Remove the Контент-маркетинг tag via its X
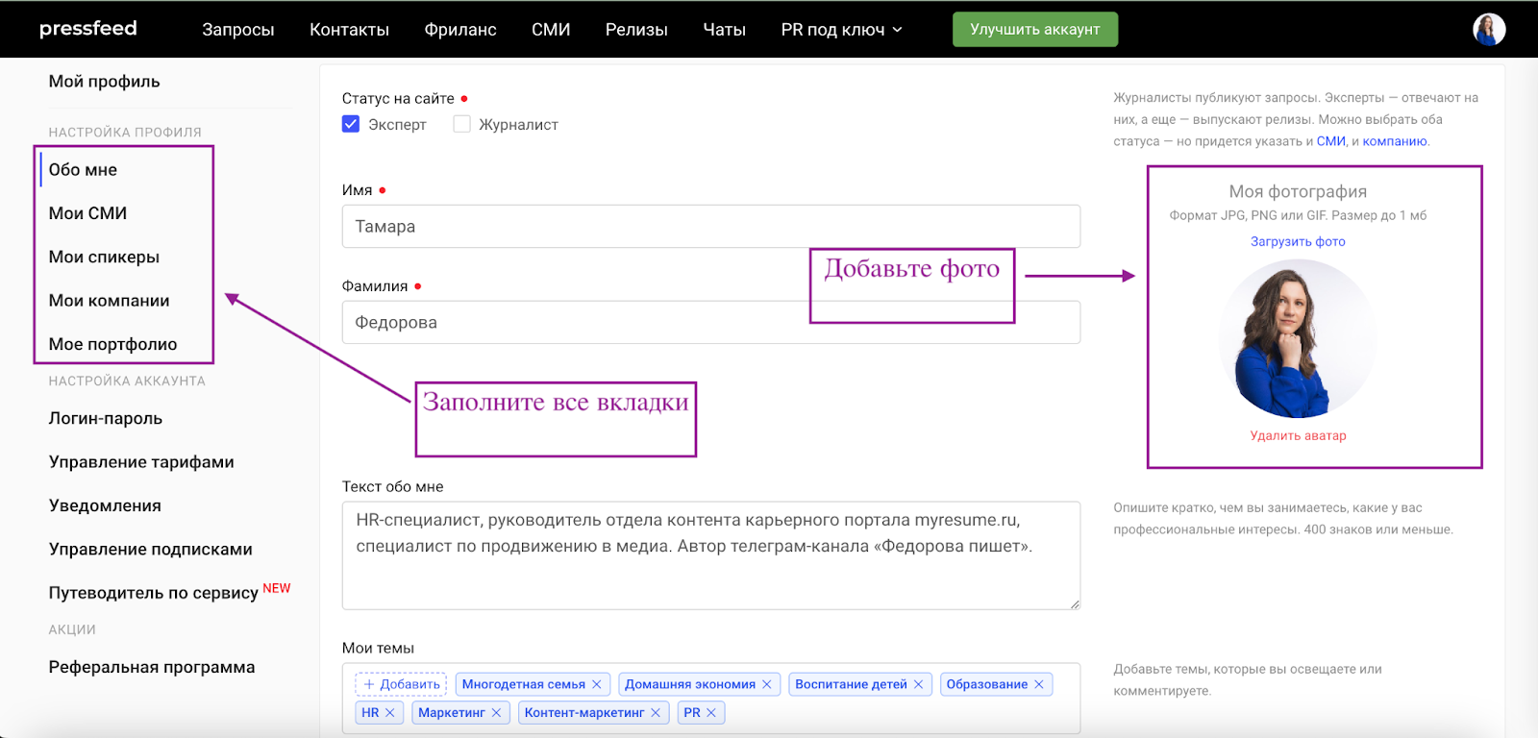The height and width of the screenshot is (738, 1538). 656,713
